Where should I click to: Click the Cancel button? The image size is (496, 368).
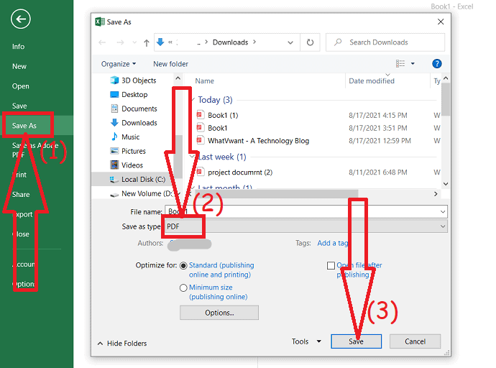415,341
